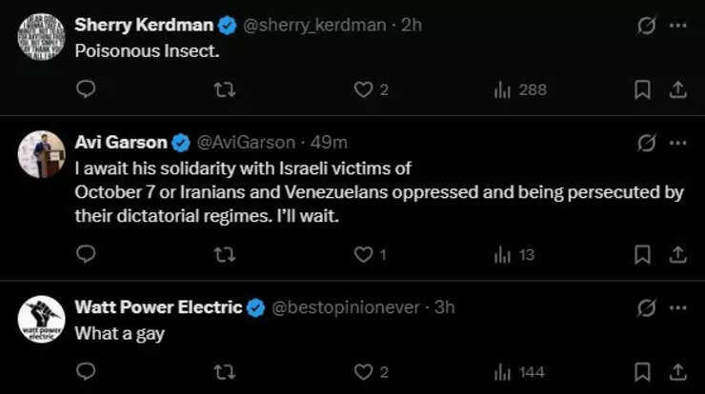Reply to Sherry Kerdman's tweet
The height and width of the screenshot is (394, 705).
coord(86,89)
